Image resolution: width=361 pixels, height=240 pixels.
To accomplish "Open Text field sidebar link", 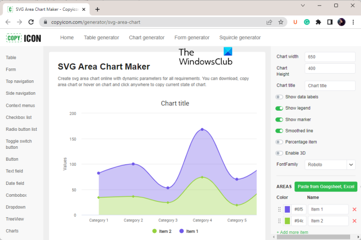I will point(14,171).
